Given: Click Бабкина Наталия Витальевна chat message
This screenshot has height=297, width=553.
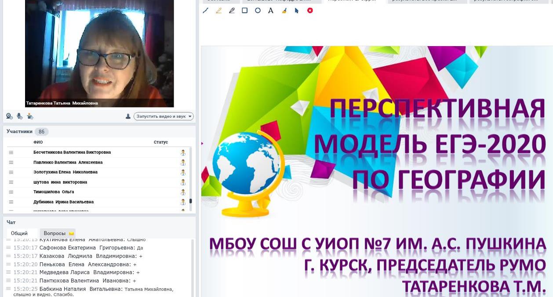Looking at the screenshot, I should click(x=93, y=292).
